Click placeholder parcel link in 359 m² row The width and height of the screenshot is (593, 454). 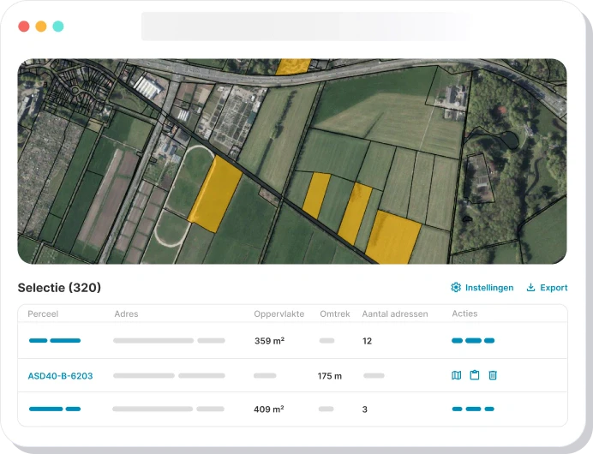(55, 341)
